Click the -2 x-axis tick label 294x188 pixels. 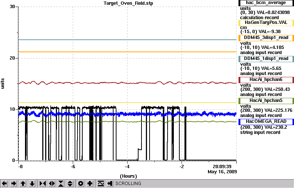[182, 167]
